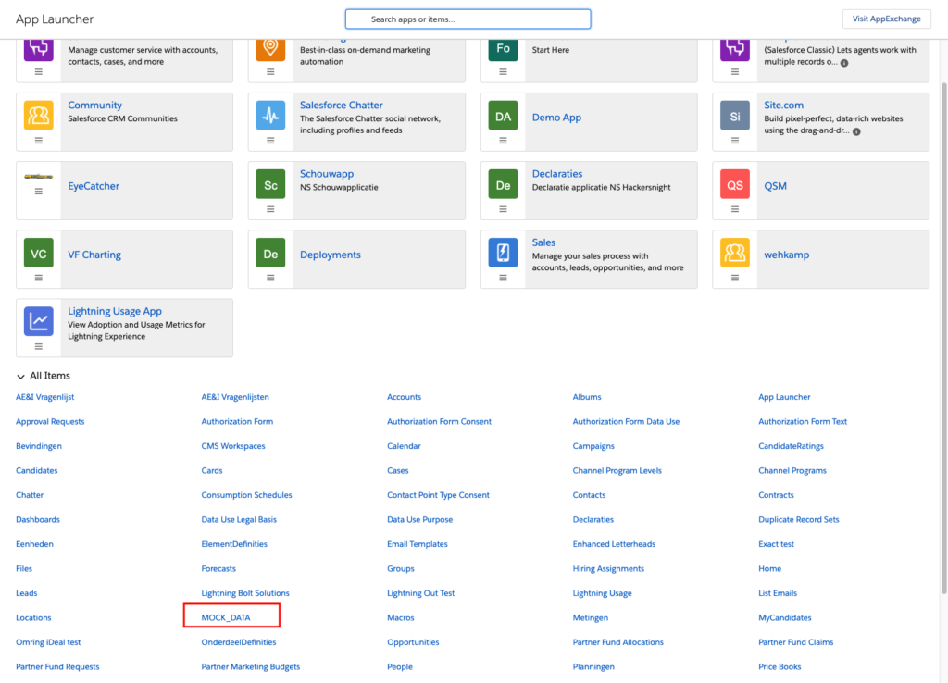Open the Site.com title link
The image size is (948, 683).
[x=783, y=106]
